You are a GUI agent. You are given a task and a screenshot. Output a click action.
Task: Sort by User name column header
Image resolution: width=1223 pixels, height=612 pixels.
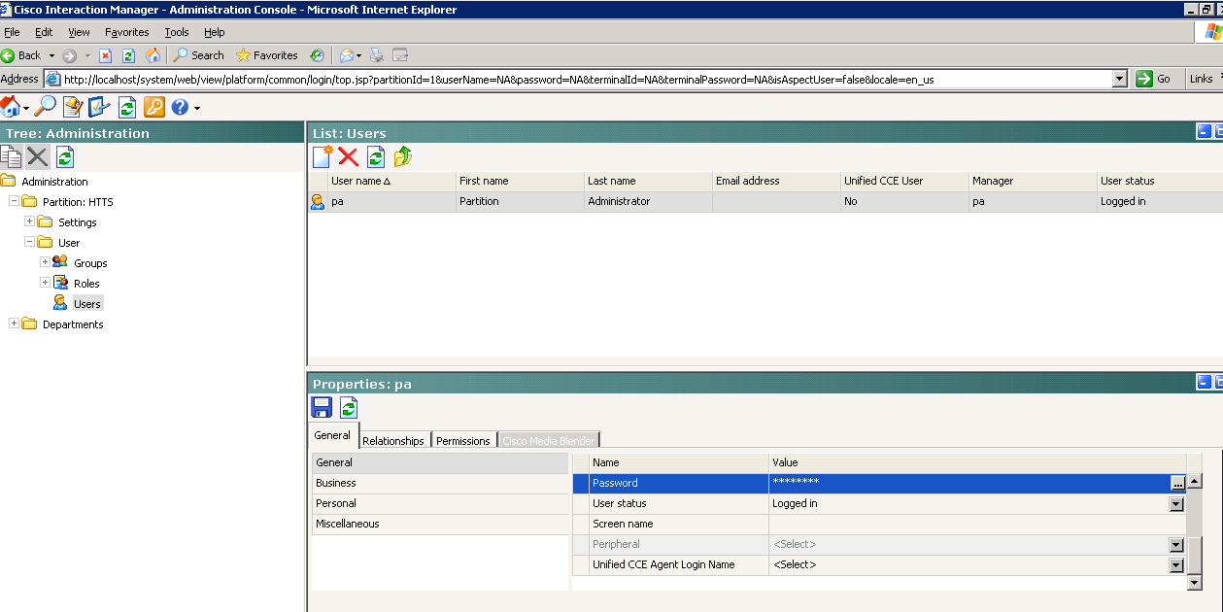click(x=391, y=181)
